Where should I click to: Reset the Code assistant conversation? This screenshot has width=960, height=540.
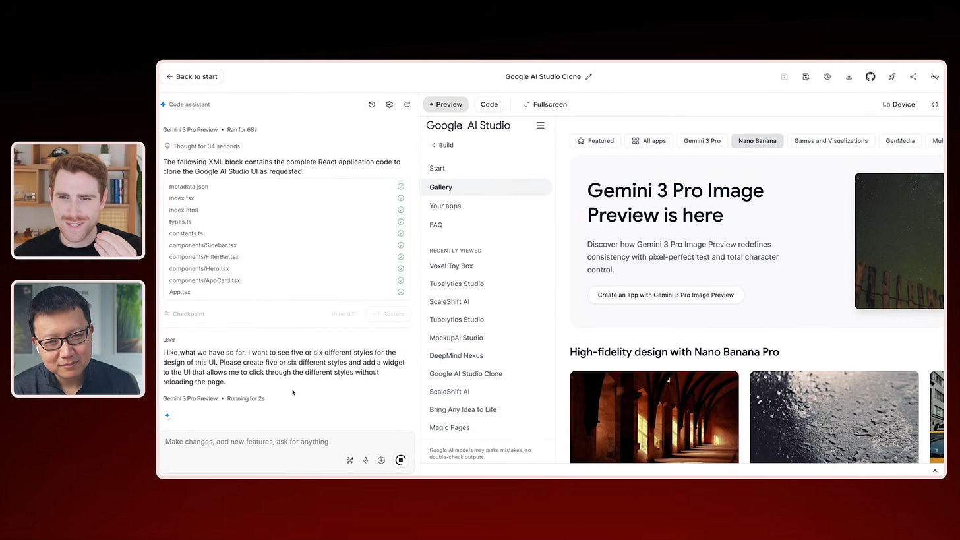tap(407, 104)
